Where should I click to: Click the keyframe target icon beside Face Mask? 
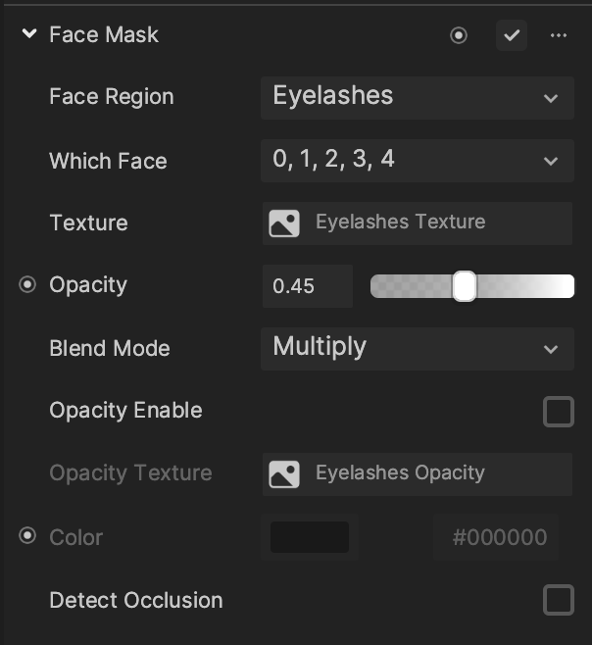(459, 35)
